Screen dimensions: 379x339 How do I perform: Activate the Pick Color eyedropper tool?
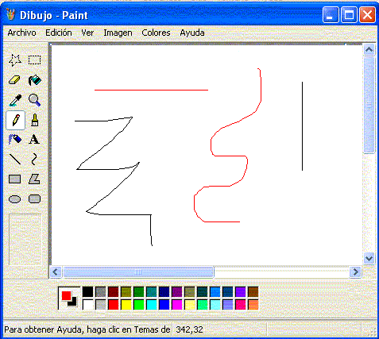pos(15,100)
